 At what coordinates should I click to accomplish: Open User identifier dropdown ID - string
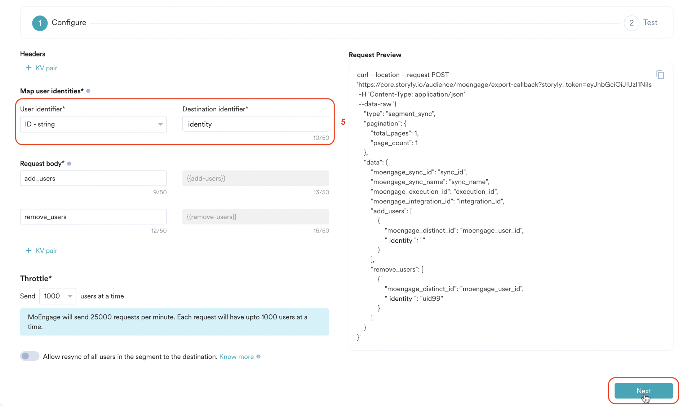[x=93, y=124]
